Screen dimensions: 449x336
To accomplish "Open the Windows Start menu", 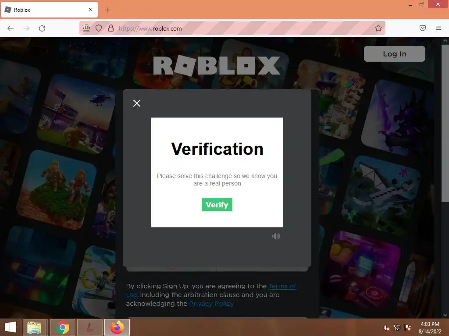I will (11, 327).
